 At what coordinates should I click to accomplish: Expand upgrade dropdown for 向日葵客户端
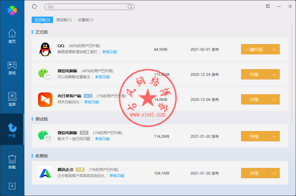[274, 100]
